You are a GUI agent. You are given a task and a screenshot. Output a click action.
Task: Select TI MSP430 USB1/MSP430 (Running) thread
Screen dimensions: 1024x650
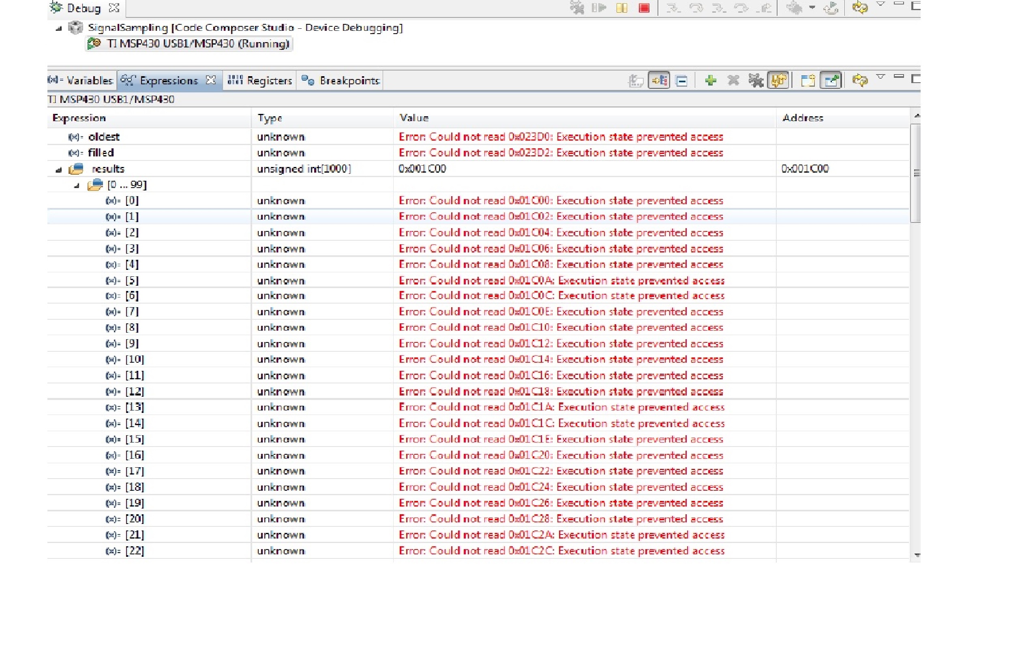(197, 44)
